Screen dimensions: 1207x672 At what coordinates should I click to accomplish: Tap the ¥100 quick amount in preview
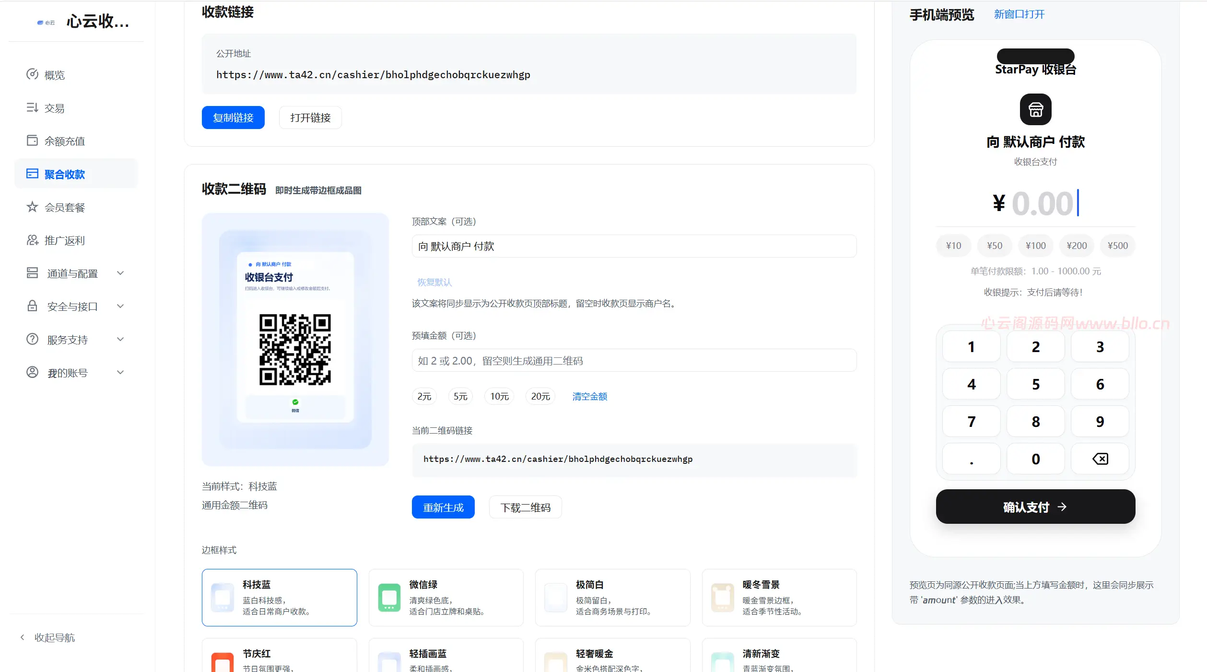pos(1036,246)
